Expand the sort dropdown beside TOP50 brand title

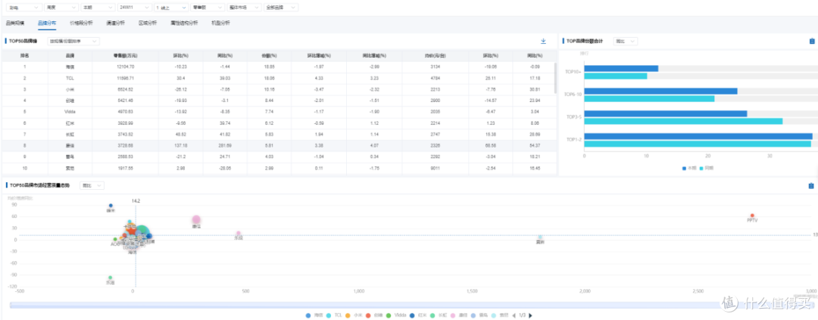pyautogui.click(x=73, y=41)
